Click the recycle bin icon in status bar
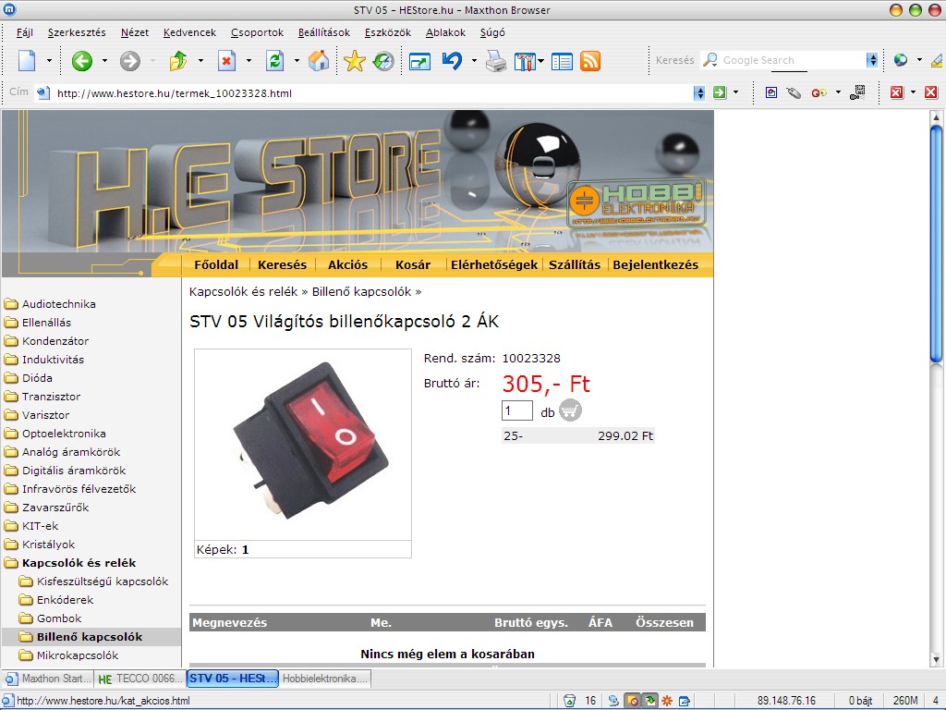 point(569,701)
